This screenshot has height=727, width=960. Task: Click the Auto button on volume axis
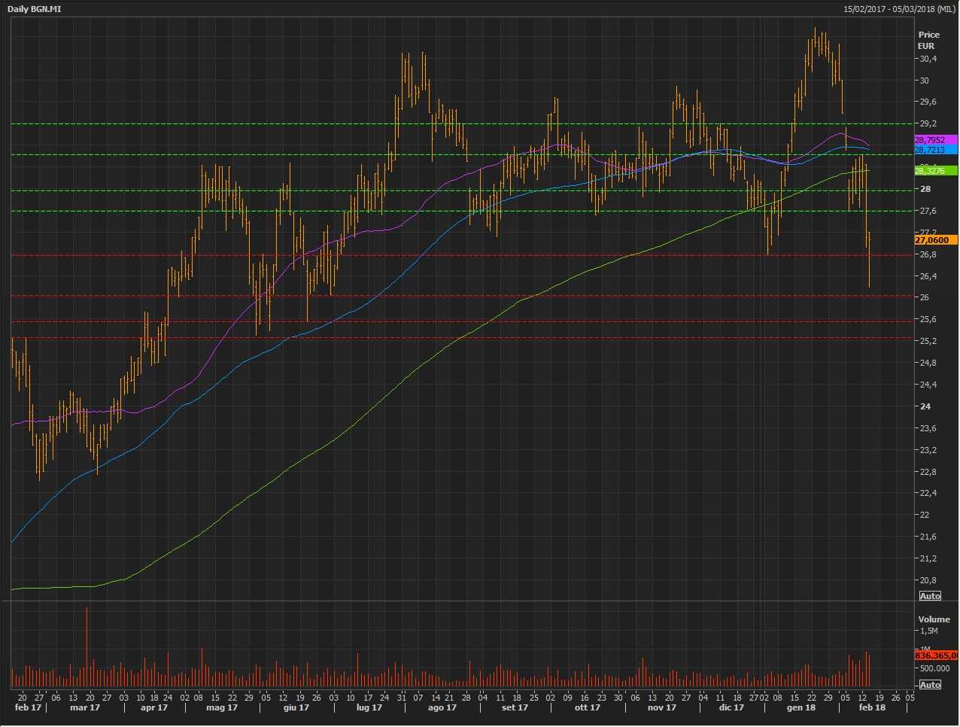click(x=930, y=684)
